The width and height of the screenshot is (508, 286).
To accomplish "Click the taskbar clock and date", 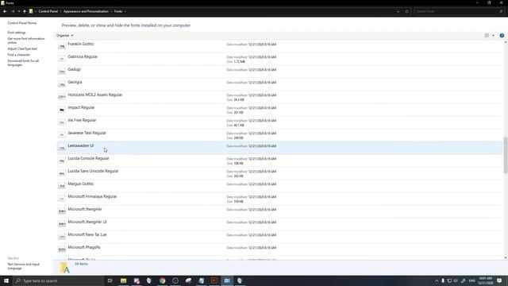I will pos(485,280).
